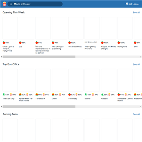This screenshot has height=142, width=142.
Task: Focus the Movie or theater search field
Action: point(35,4)
